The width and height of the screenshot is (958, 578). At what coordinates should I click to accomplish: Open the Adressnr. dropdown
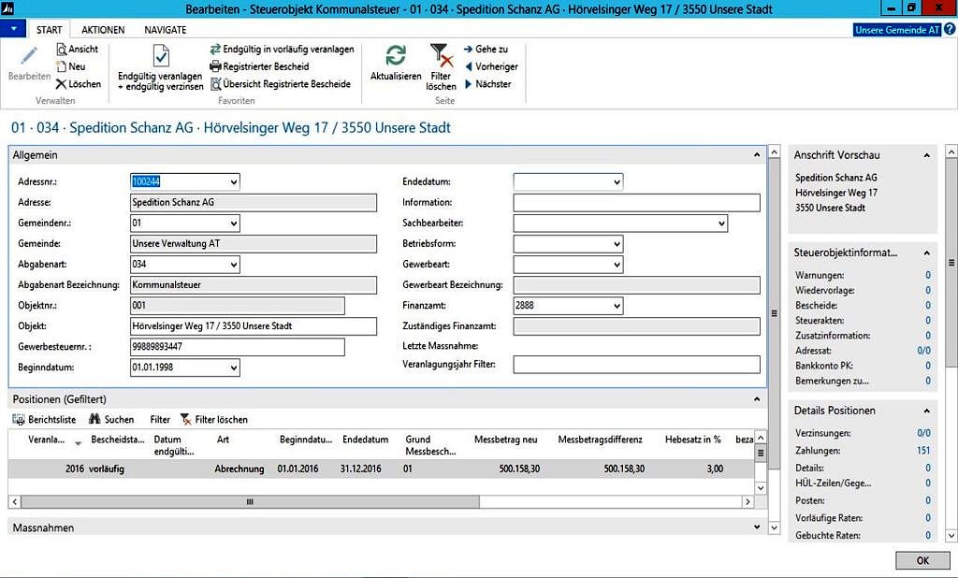pos(233,181)
